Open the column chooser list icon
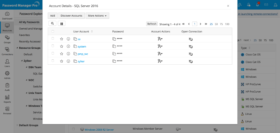The image size is (280, 133). [62, 24]
